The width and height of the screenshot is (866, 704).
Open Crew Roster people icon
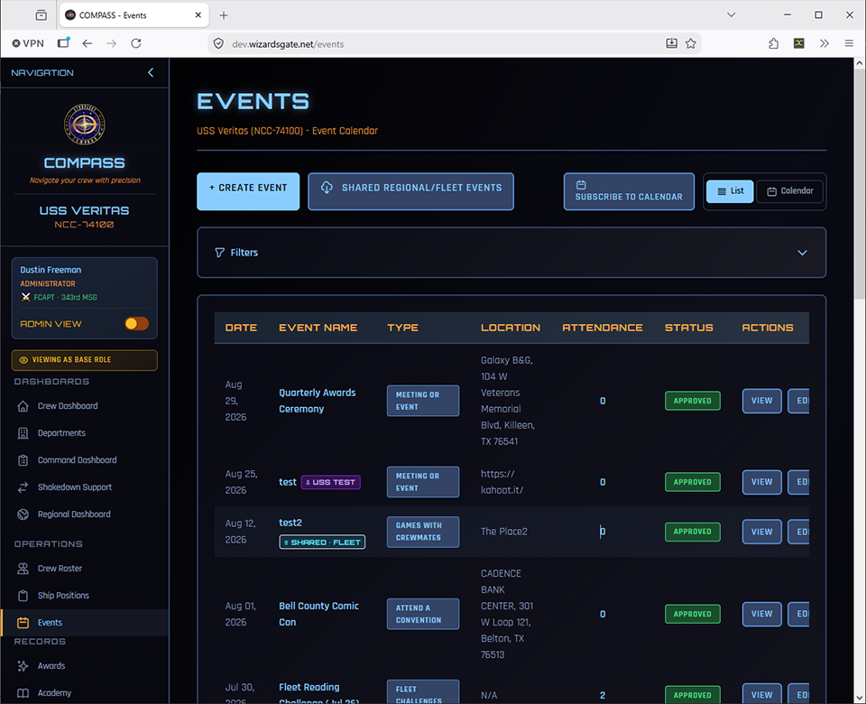[23, 569]
